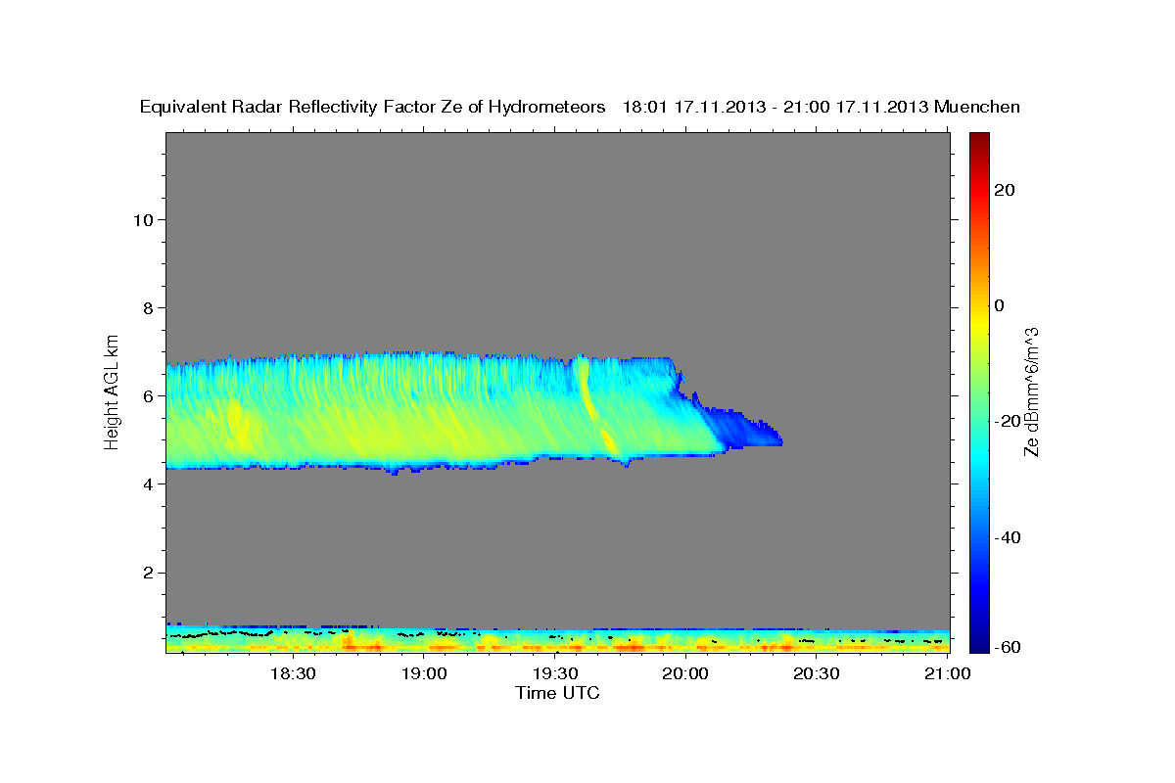Click the 'Ze dBmm^6/m^3' colorbar label
This screenshot has height=783, width=1175.
(1031, 391)
